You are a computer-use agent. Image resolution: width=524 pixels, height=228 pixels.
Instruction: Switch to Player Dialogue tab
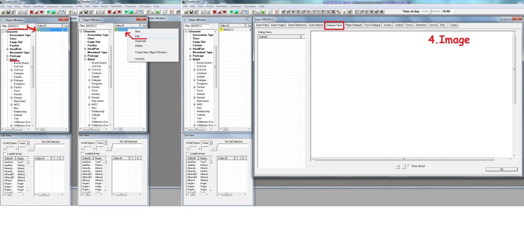click(x=353, y=25)
